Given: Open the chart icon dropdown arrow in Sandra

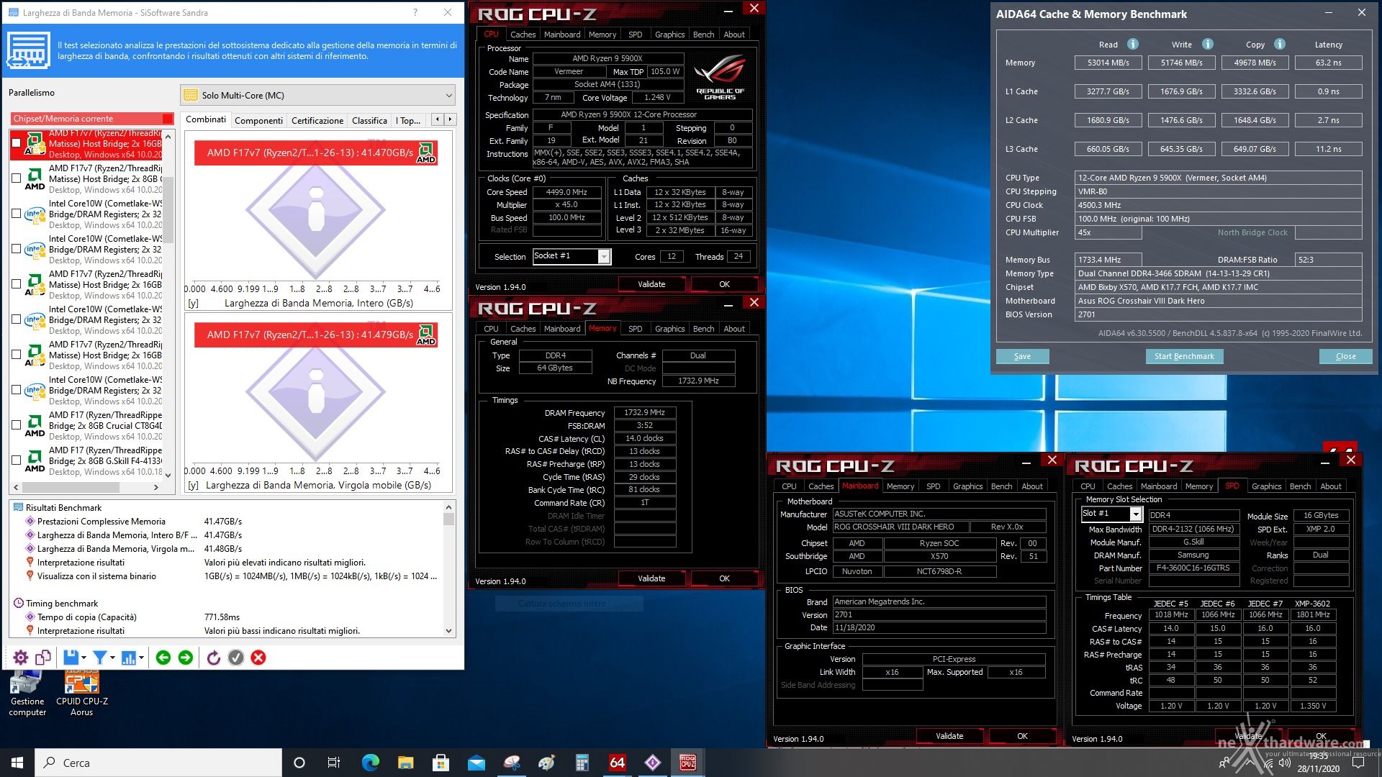Looking at the screenshot, I should coord(141,658).
